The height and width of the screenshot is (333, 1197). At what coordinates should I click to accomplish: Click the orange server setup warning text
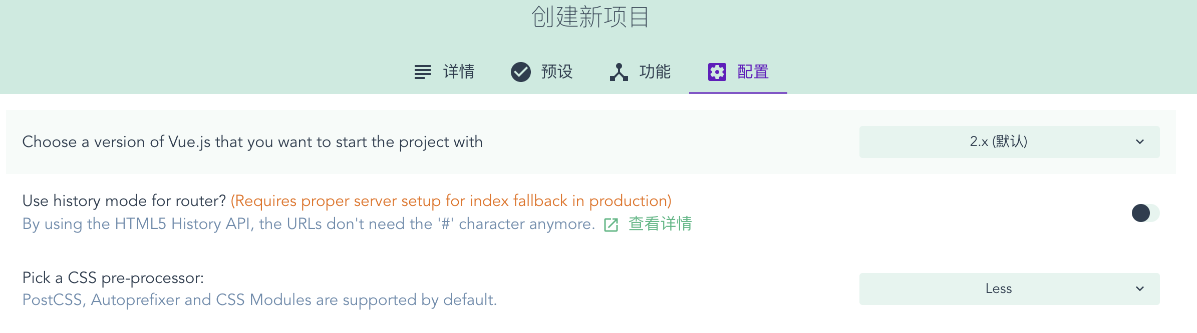pos(451,201)
